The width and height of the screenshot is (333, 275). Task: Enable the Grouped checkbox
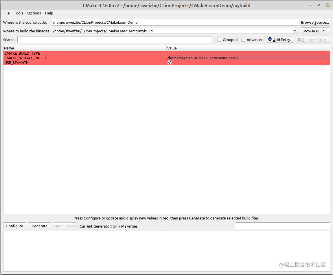click(x=219, y=40)
